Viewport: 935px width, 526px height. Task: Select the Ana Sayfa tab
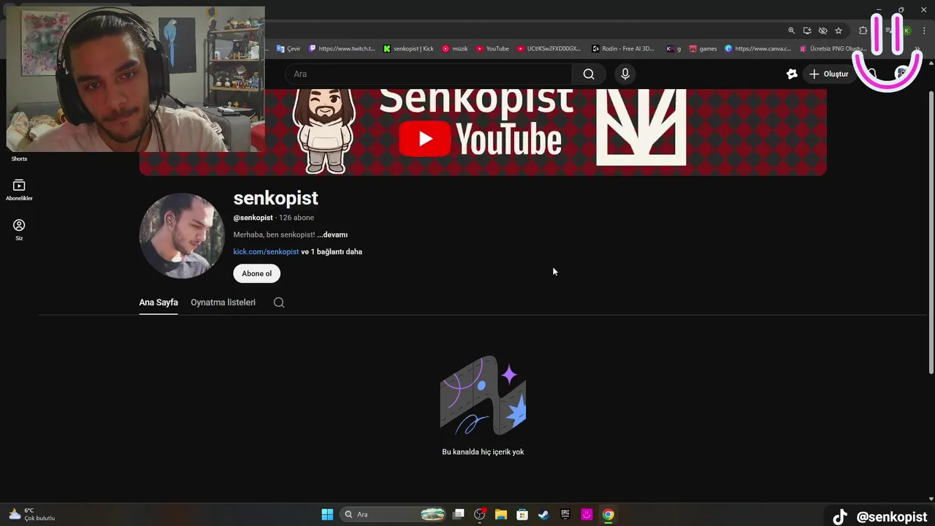[159, 302]
